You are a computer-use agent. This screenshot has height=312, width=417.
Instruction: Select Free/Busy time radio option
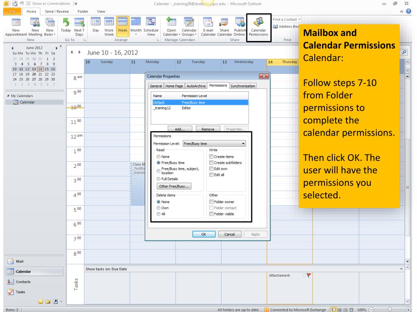(x=158, y=163)
